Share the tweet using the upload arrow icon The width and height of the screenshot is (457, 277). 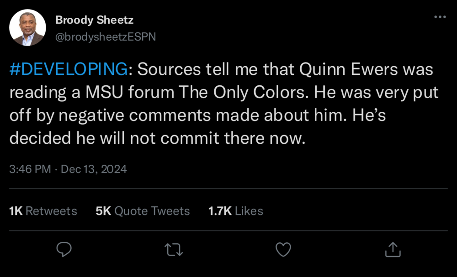(393, 249)
